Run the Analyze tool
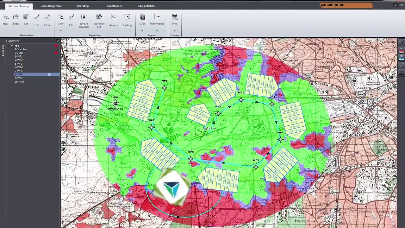Screen dimensions: 405x228 [x=114, y=17]
